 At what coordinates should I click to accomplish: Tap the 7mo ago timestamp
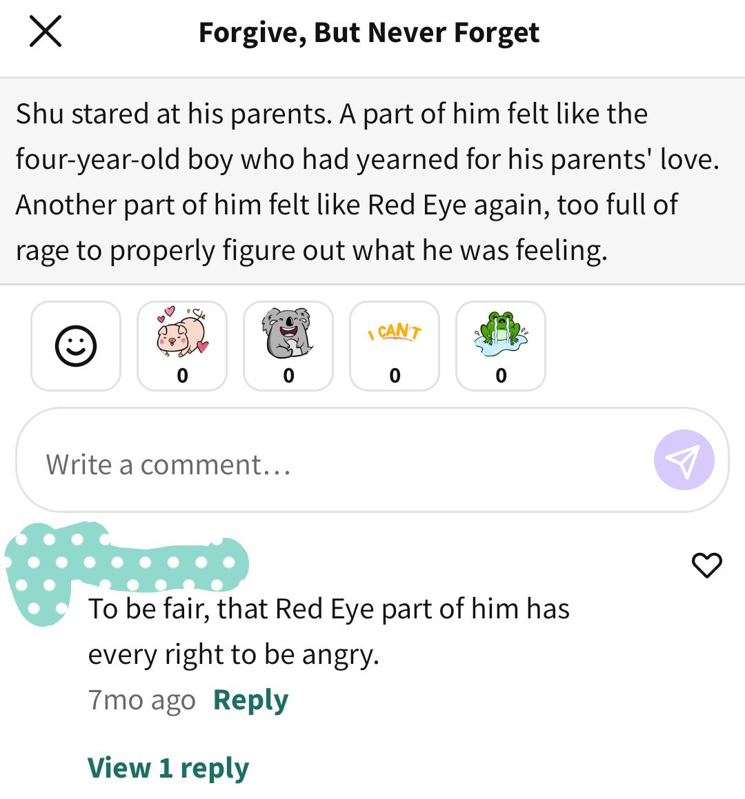point(142,700)
